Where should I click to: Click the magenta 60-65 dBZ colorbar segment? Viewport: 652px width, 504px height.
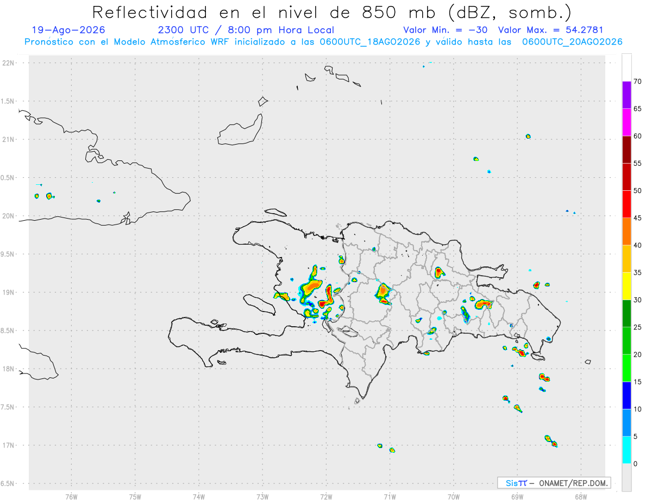pyautogui.click(x=626, y=122)
